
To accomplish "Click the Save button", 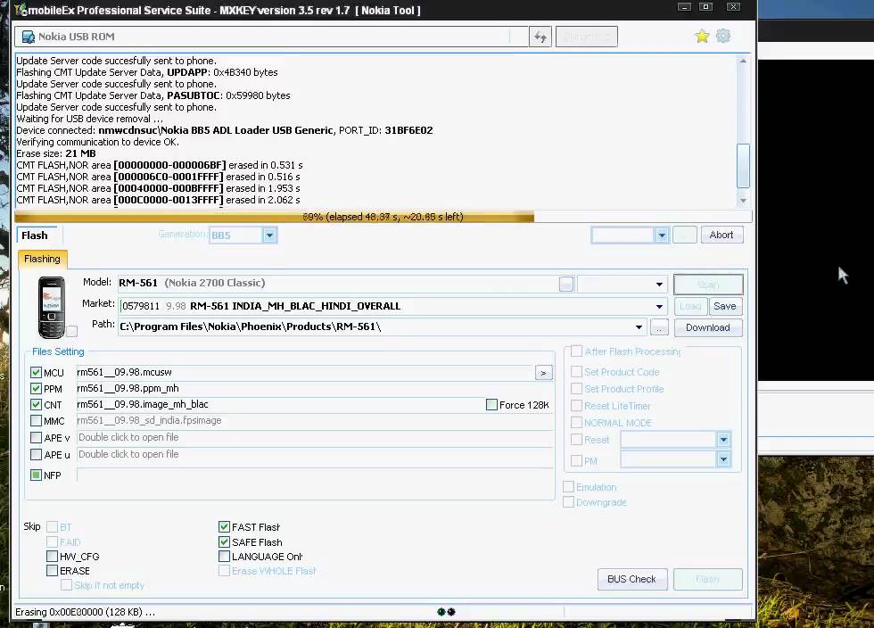I will click(724, 306).
